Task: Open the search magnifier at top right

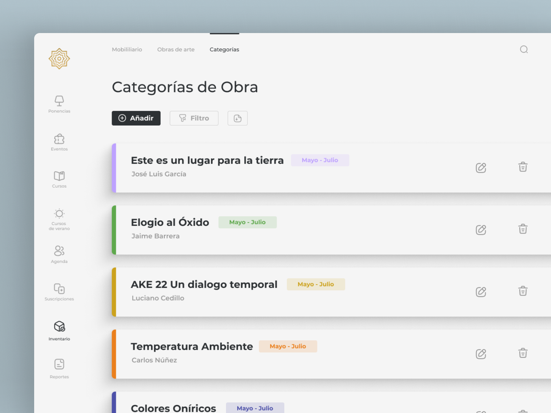Action: click(x=524, y=49)
